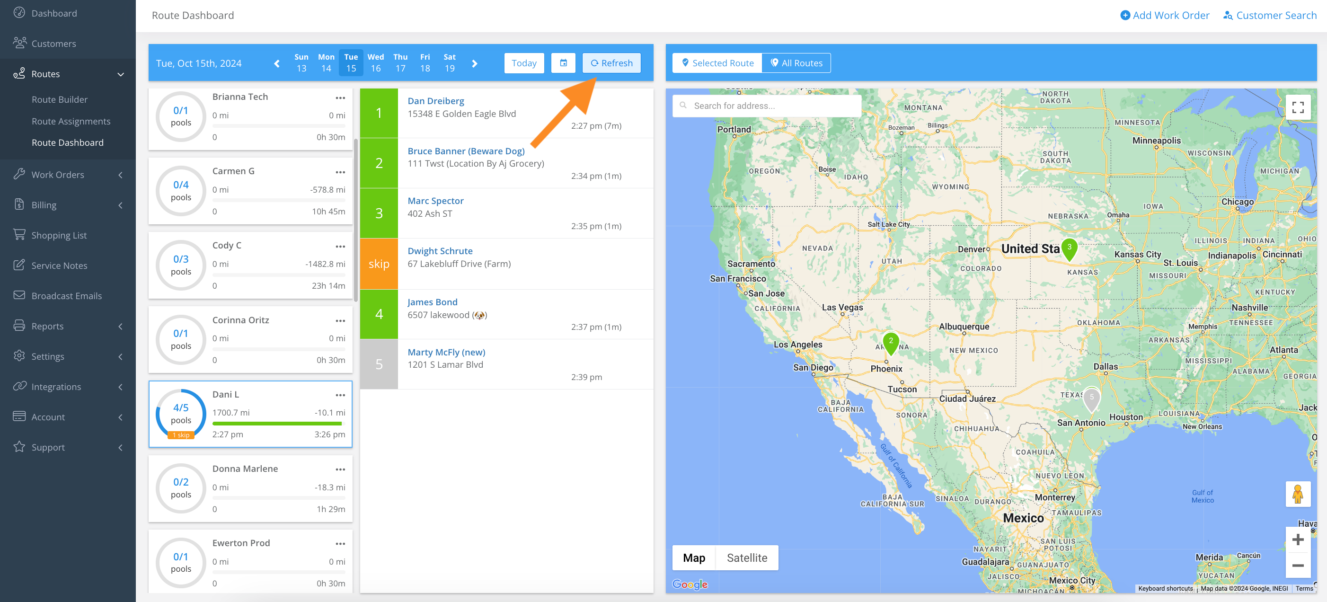
Task: Open Keyboard shortcuts on map
Action: 1165,589
